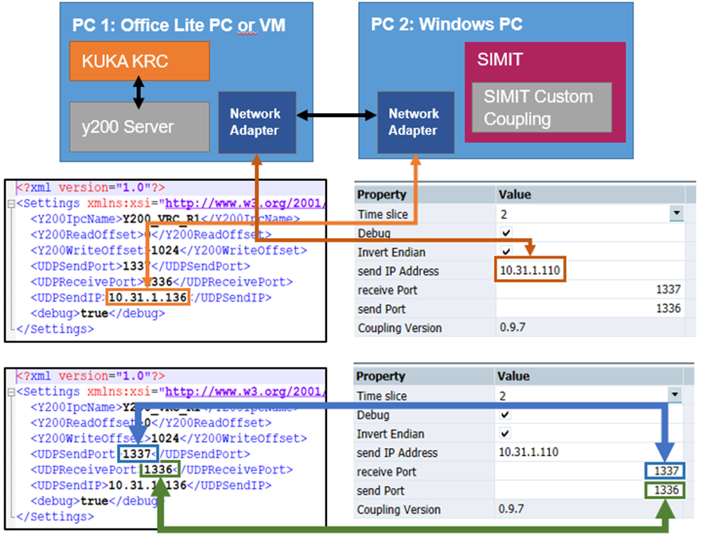
Task: Click Invert Endian label in lower table
Action: [390, 434]
